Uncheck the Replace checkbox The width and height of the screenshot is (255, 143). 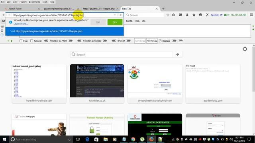pyautogui.click(x=160, y=41)
